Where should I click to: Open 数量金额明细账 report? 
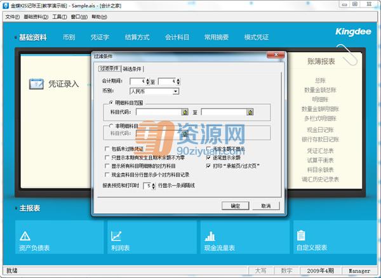[x=320, y=109]
